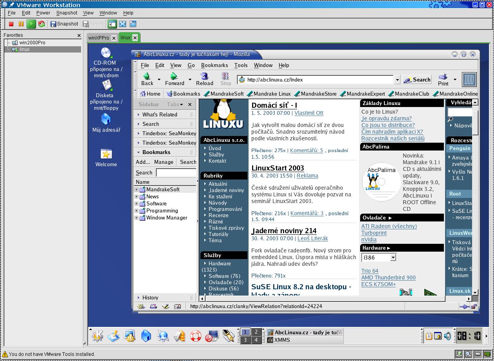The width and height of the screenshot is (494, 361).
Task: Click the Mozilla Forward button
Action: tap(175, 79)
